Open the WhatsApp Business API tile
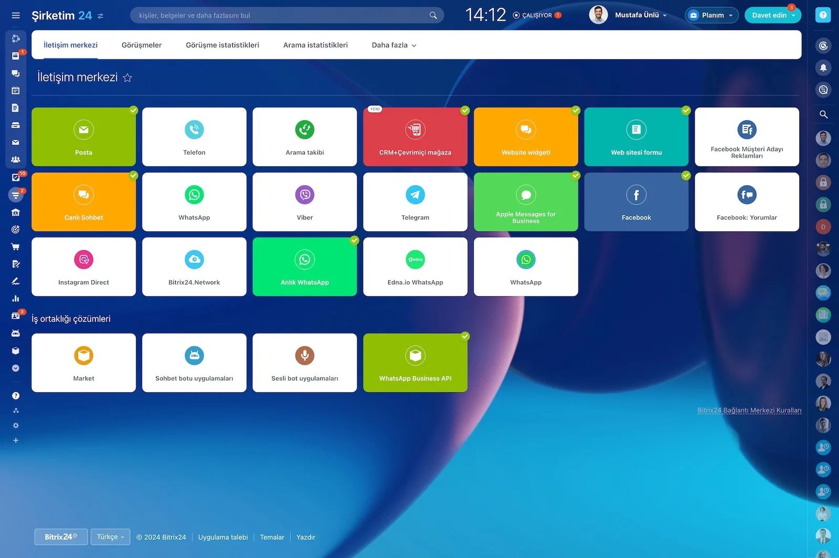Image resolution: width=839 pixels, height=558 pixels. tap(415, 363)
